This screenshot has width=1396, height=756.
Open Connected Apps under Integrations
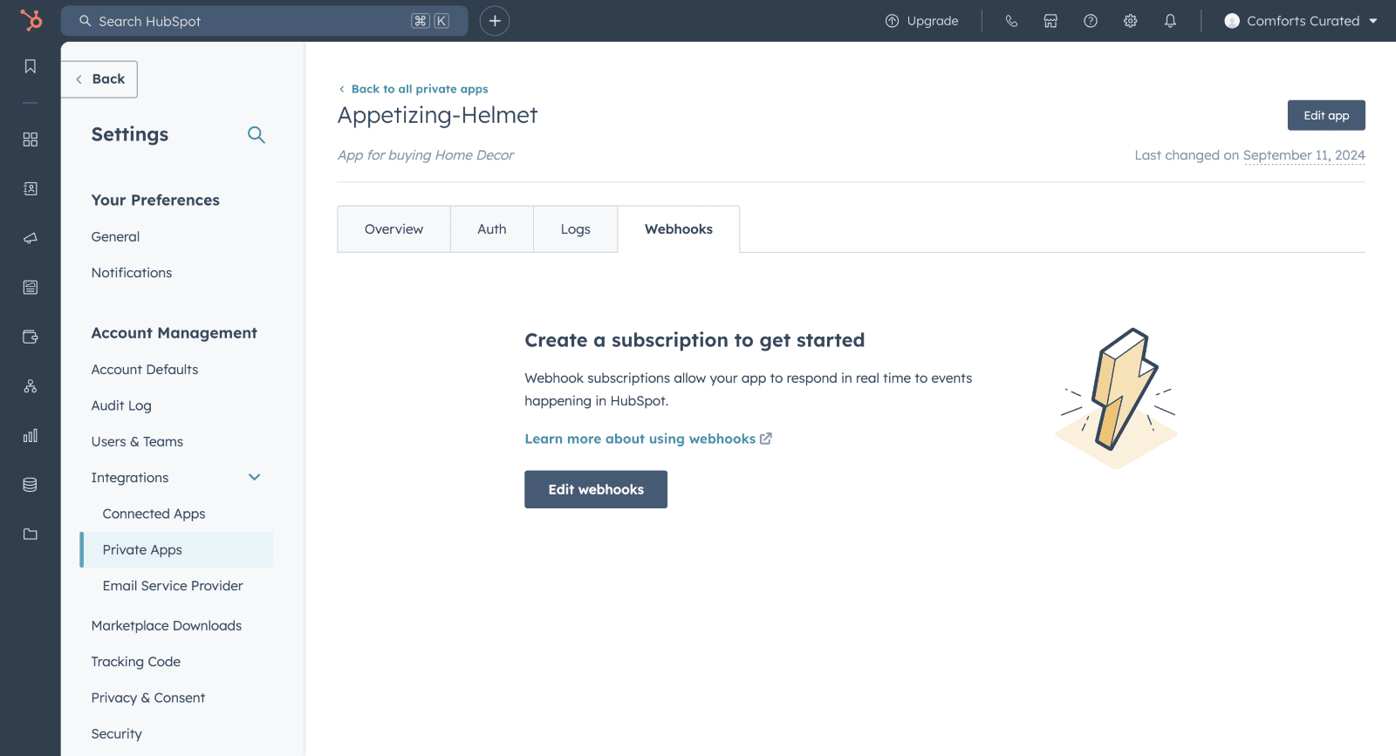154,514
